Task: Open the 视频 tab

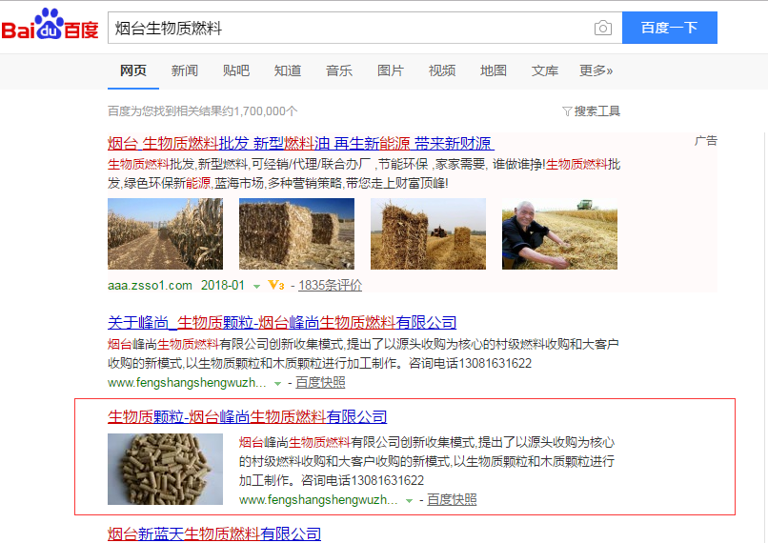Action: pos(442,70)
